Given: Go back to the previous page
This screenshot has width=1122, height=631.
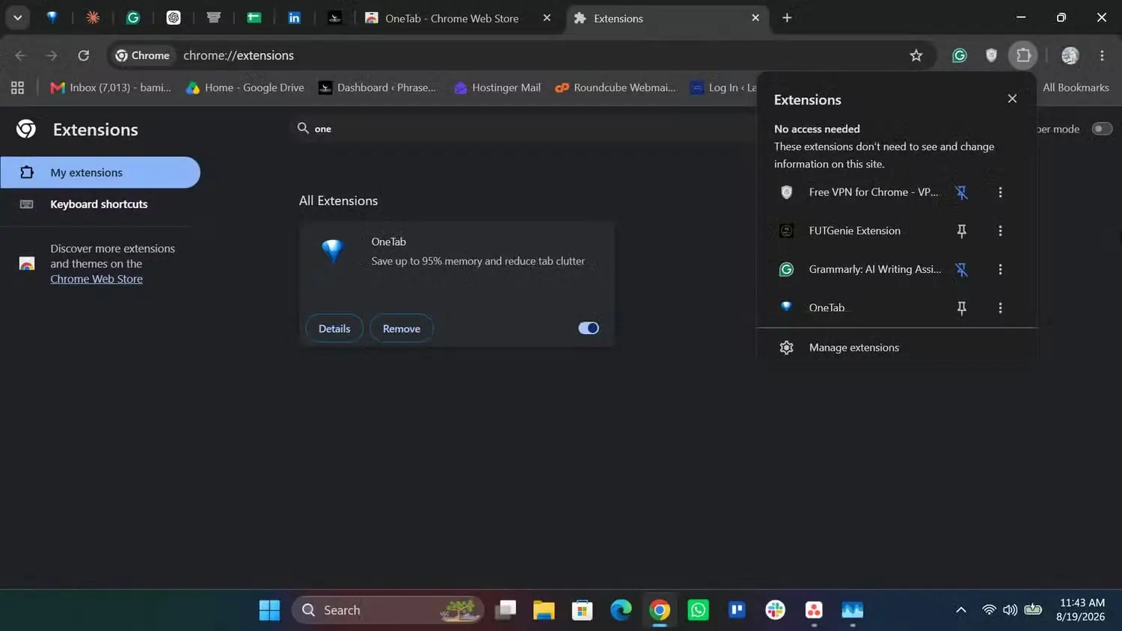Looking at the screenshot, I should 20,55.
